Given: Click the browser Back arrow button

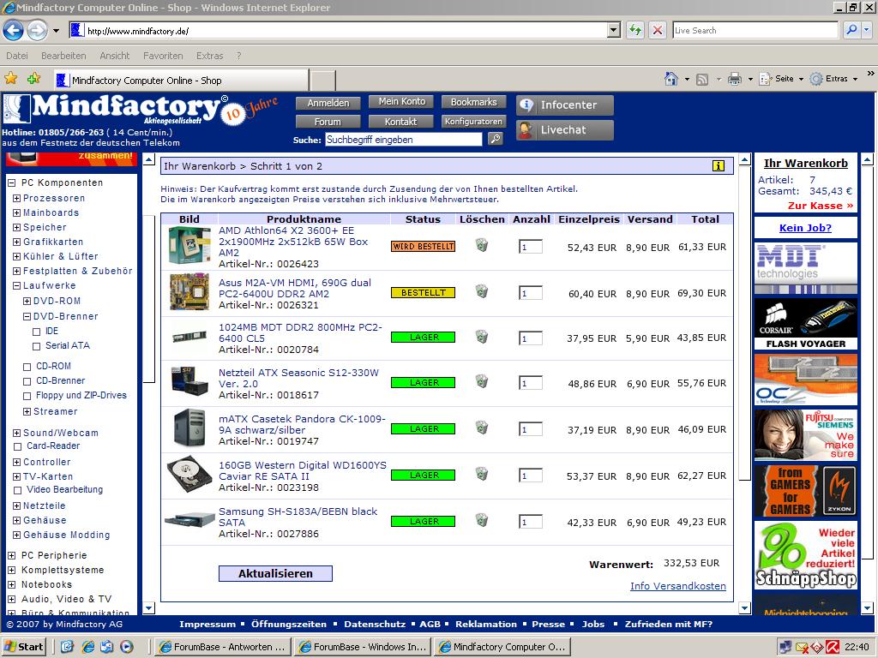Looking at the screenshot, I should click(14, 30).
